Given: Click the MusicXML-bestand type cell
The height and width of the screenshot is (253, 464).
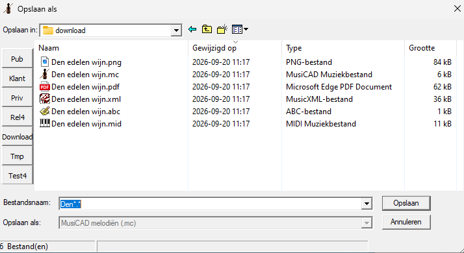Looking at the screenshot, I should tap(319, 99).
